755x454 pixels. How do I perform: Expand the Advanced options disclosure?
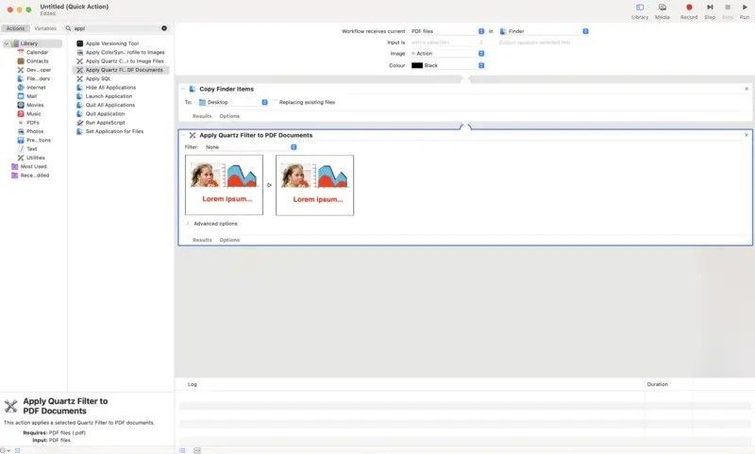click(188, 224)
